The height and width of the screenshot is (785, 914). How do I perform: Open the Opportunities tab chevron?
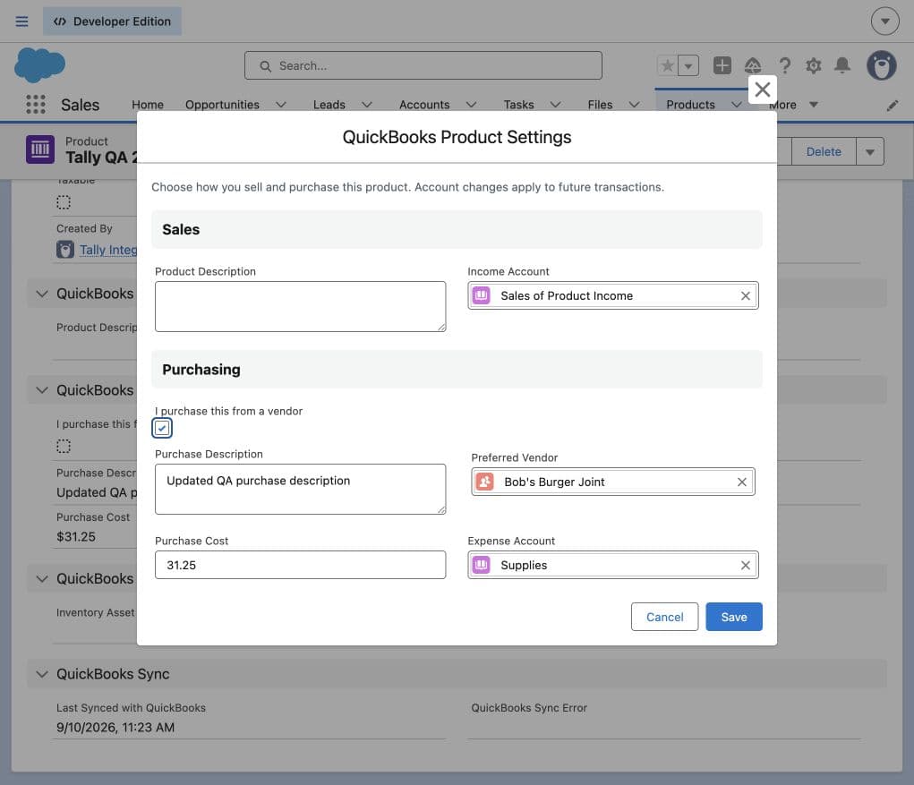281,105
